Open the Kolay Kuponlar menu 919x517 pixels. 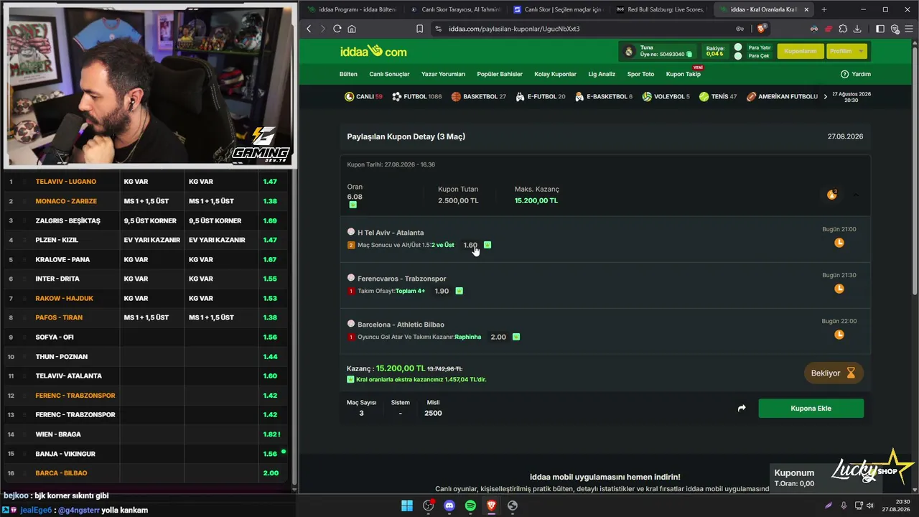point(555,74)
